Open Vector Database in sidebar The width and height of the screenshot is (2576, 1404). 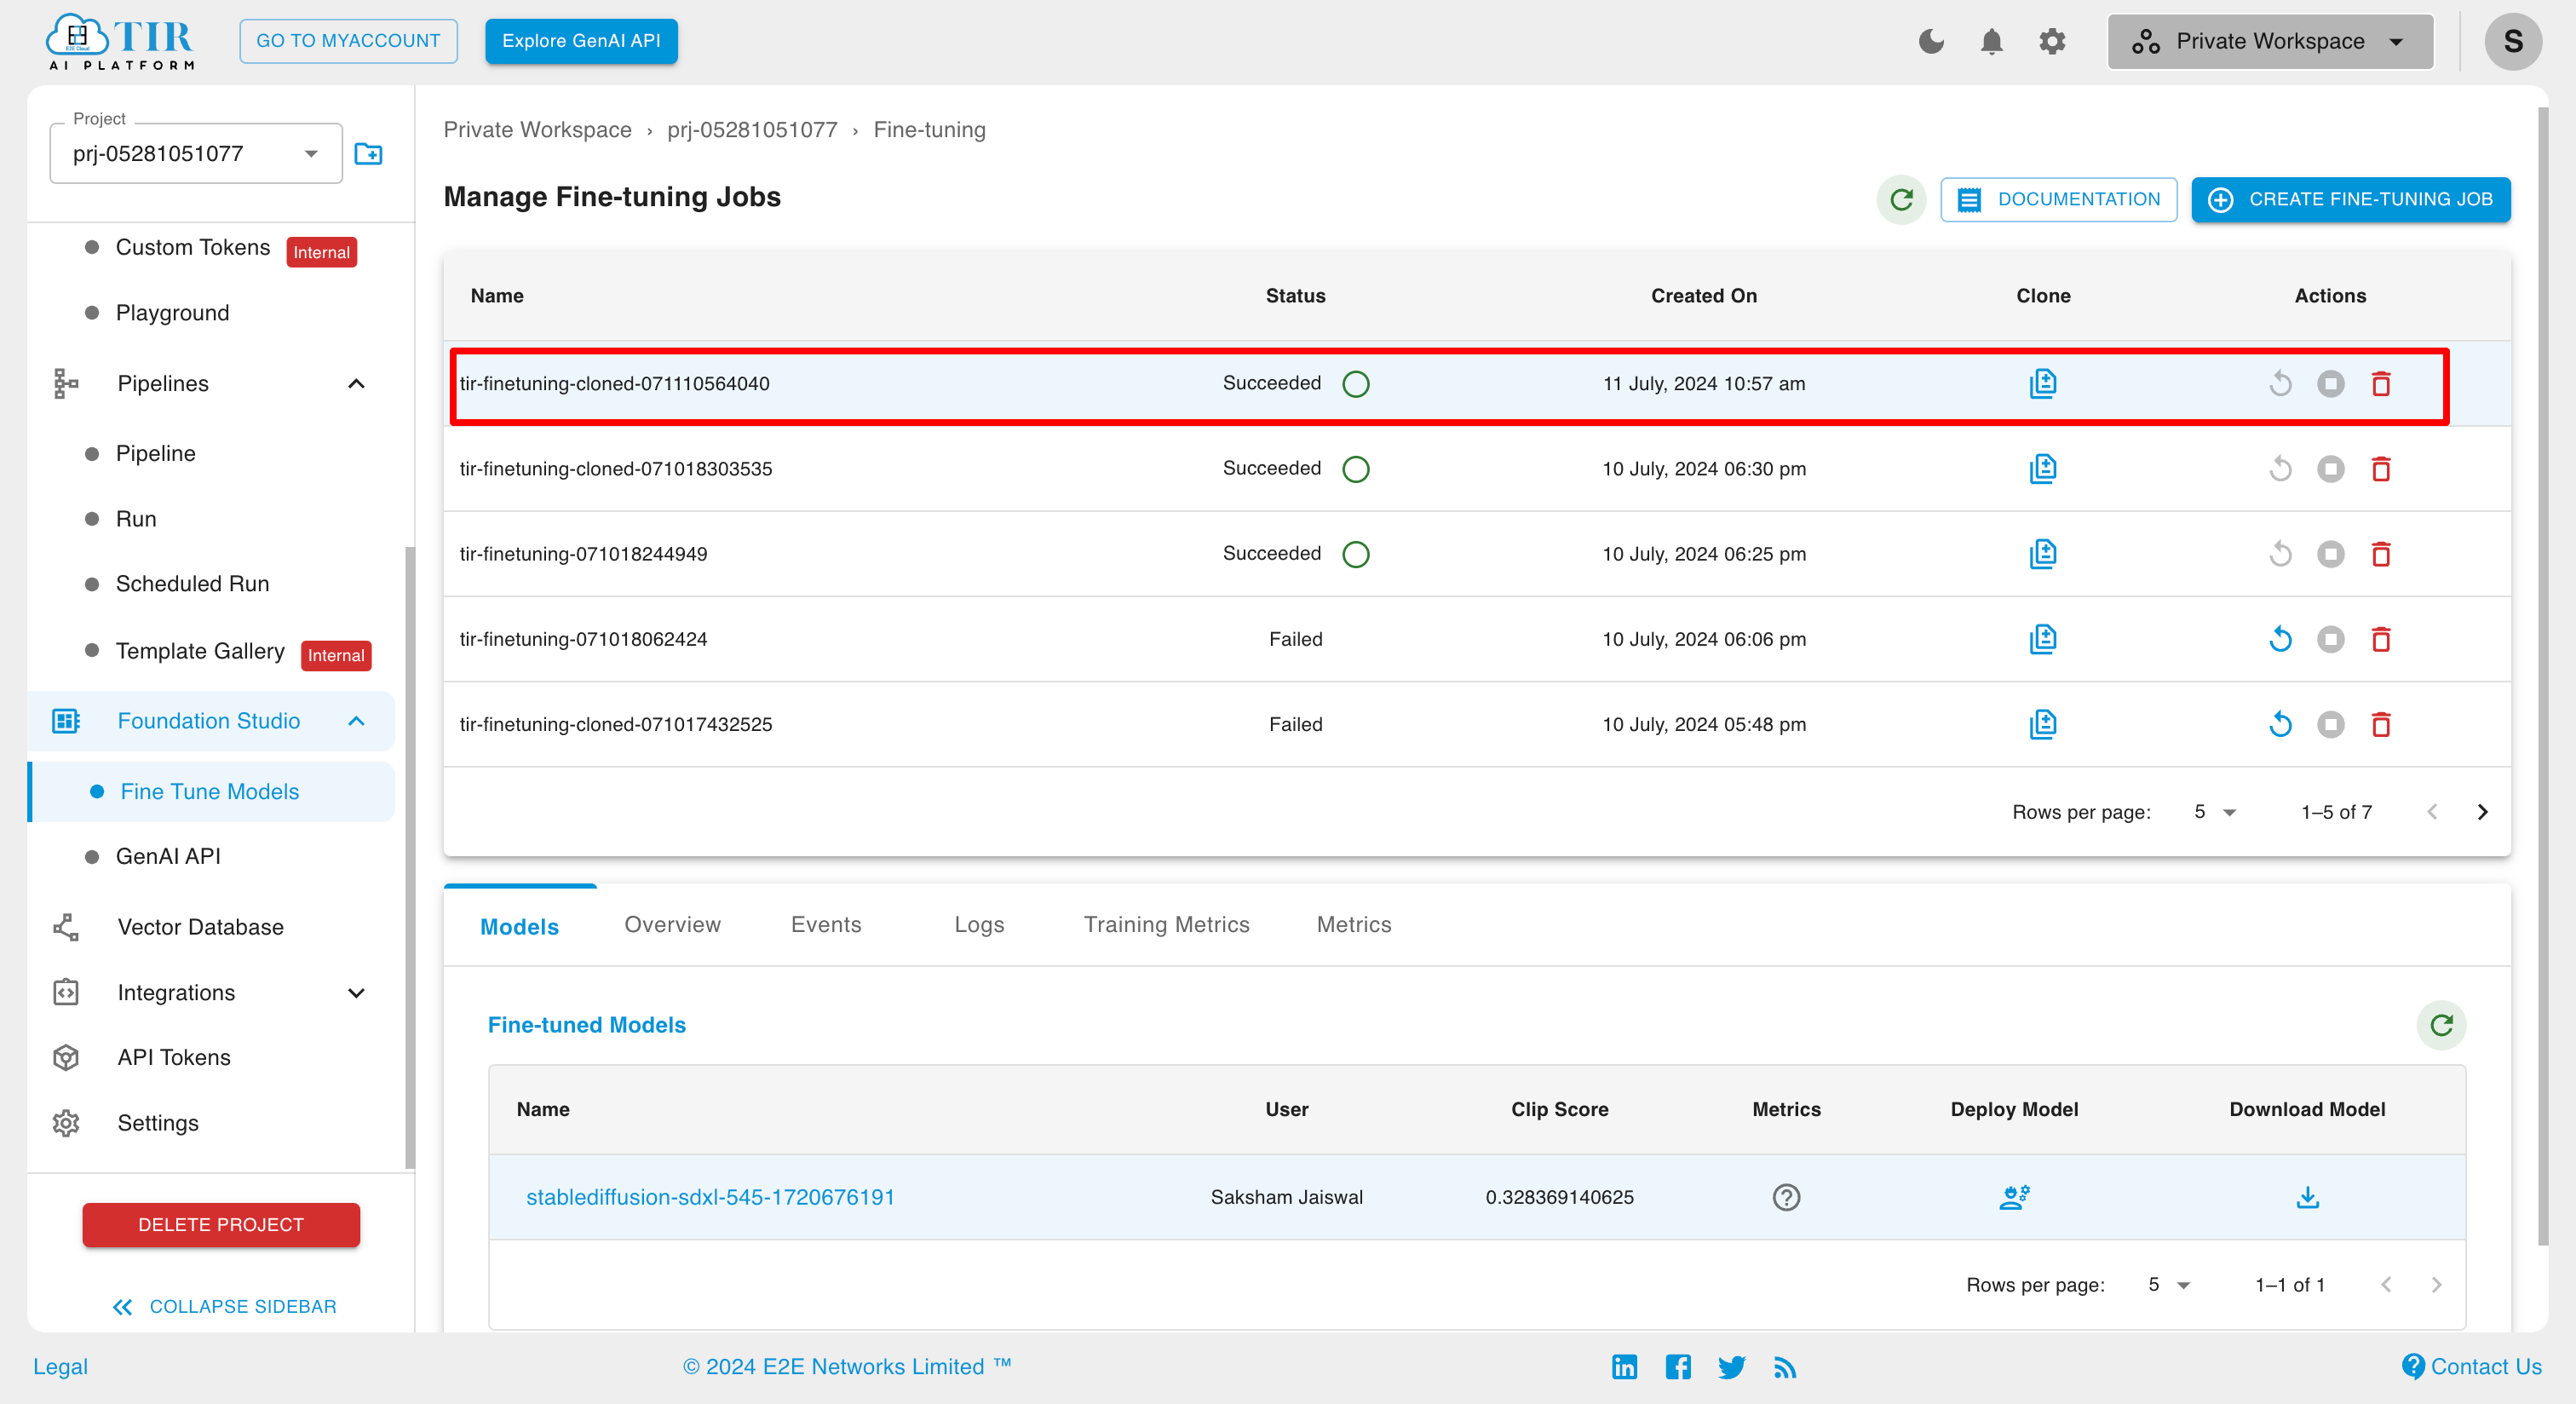(200, 926)
